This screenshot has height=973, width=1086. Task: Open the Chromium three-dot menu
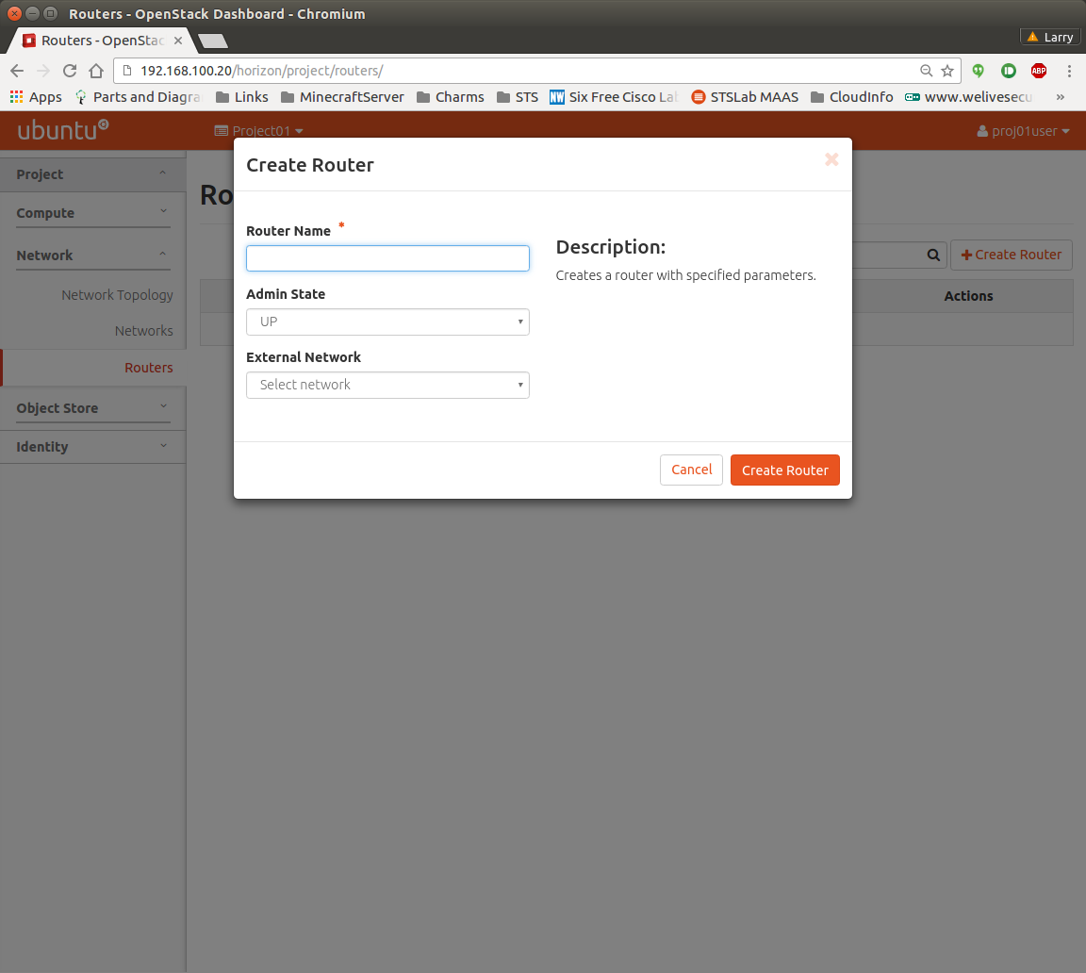point(1069,71)
